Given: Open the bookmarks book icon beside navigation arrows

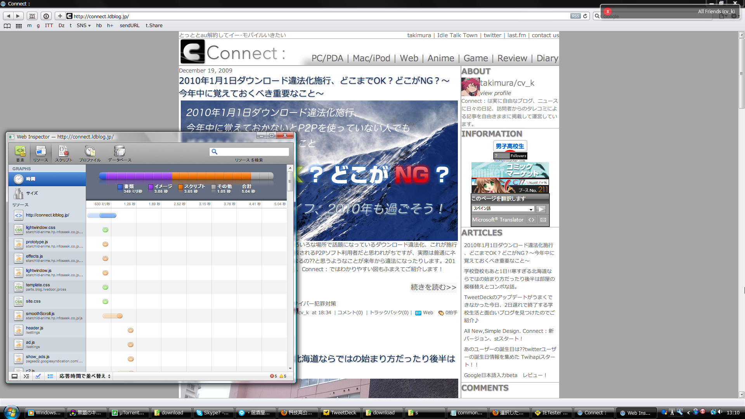Looking at the screenshot, I should [32, 16].
